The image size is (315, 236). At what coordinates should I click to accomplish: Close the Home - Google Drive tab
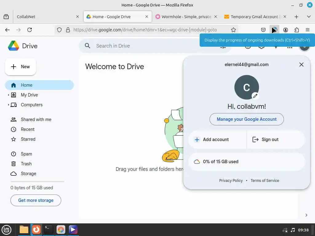tap(147, 17)
